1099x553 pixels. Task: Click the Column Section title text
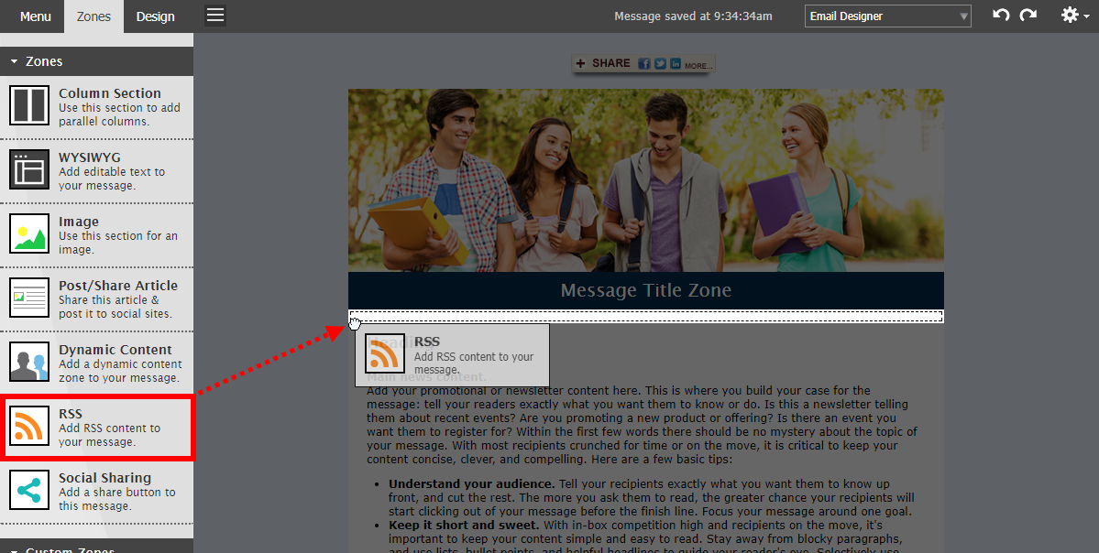(109, 93)
